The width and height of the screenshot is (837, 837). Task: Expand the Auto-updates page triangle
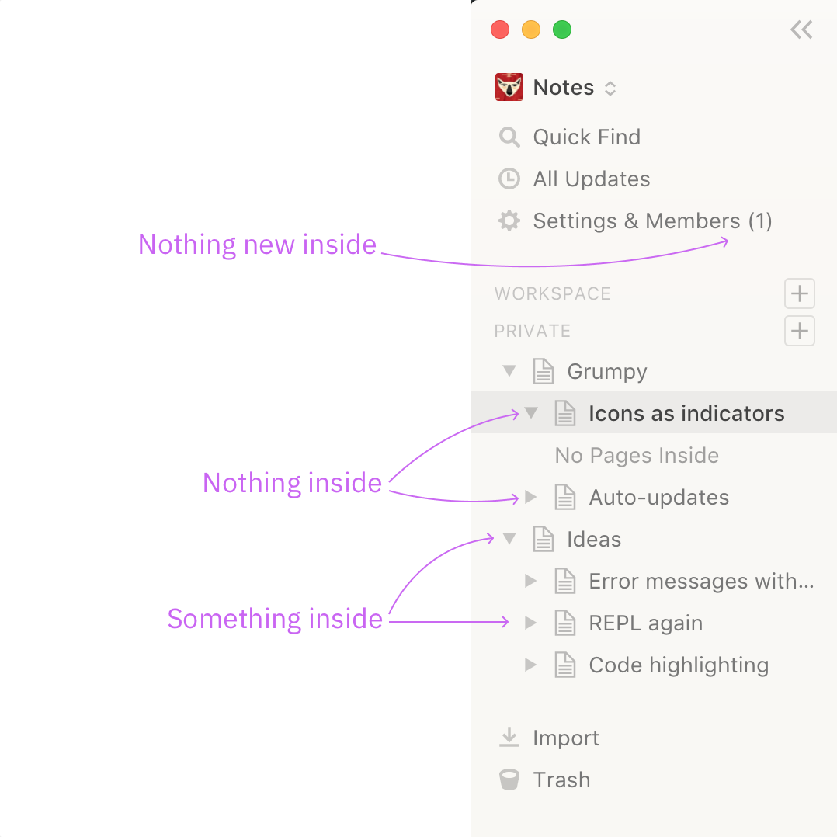pyautogui.click(x=530, y=497)
